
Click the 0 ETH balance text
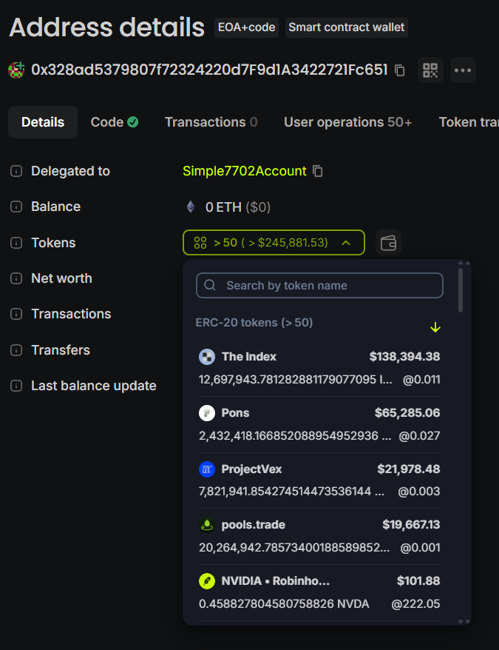pos(223,207)
